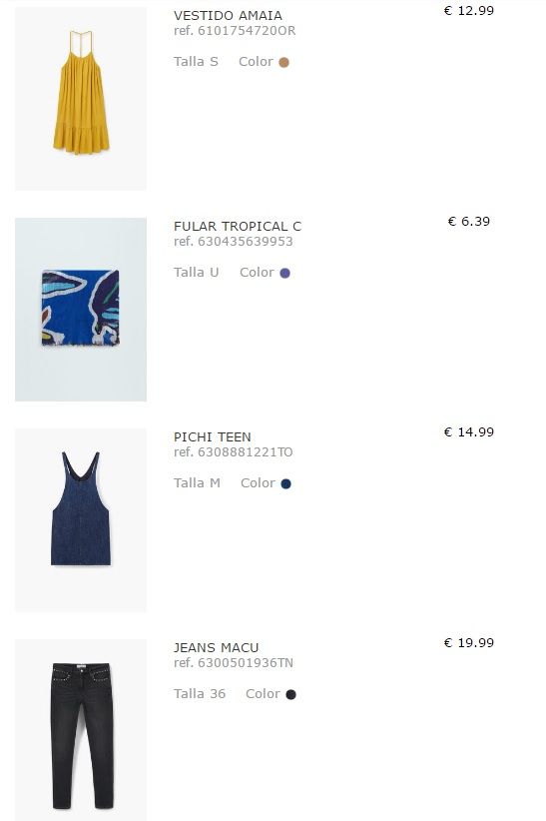Click the € 12.99 price
This screenshot has width=546, height=821.
tap(468, 10)
